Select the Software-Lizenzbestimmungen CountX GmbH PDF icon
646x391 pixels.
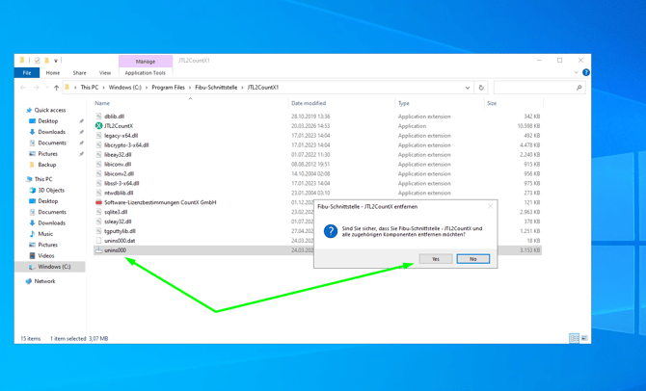coord(98,202)
